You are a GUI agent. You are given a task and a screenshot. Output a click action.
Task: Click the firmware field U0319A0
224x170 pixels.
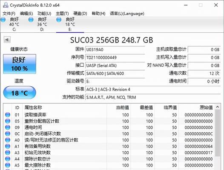click(115, 49)
